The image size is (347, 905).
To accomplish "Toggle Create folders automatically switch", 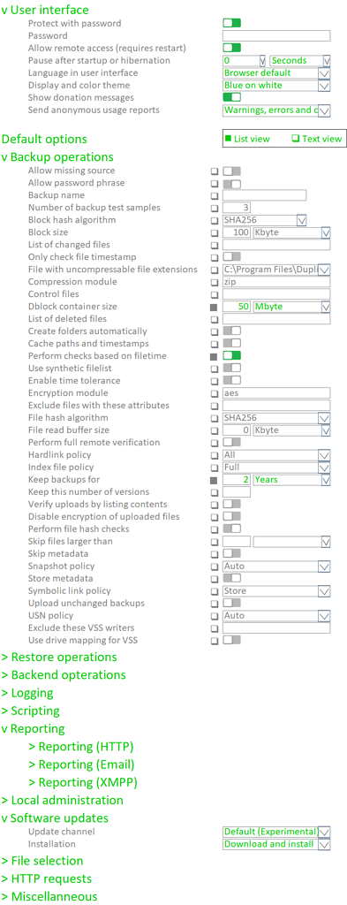I will tap(231, 331).
